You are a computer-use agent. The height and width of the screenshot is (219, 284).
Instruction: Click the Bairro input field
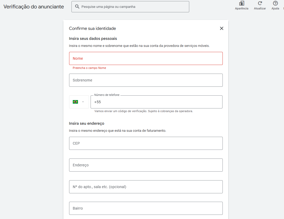(x=146, y=208)
